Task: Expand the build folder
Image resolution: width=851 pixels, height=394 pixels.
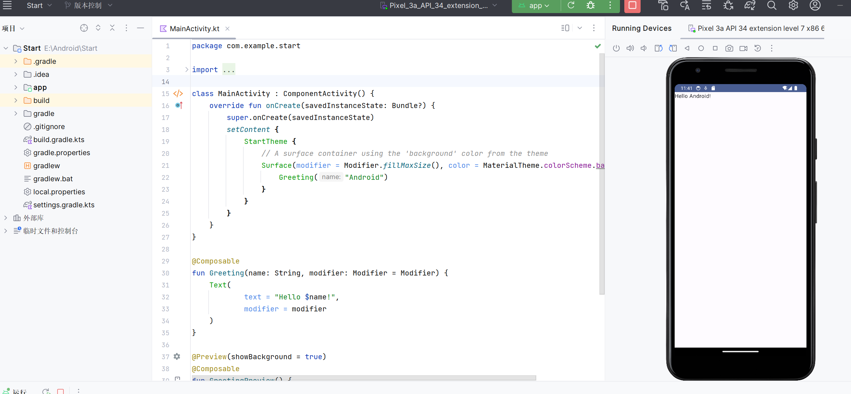Action: [x=16, y=100]
